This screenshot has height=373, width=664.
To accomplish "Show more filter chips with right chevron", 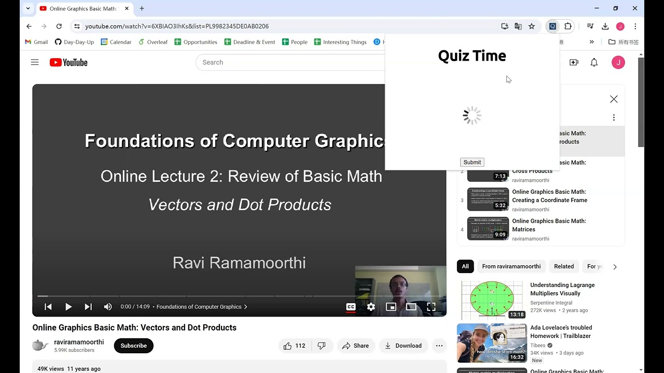I will click(x=615, y=267).
